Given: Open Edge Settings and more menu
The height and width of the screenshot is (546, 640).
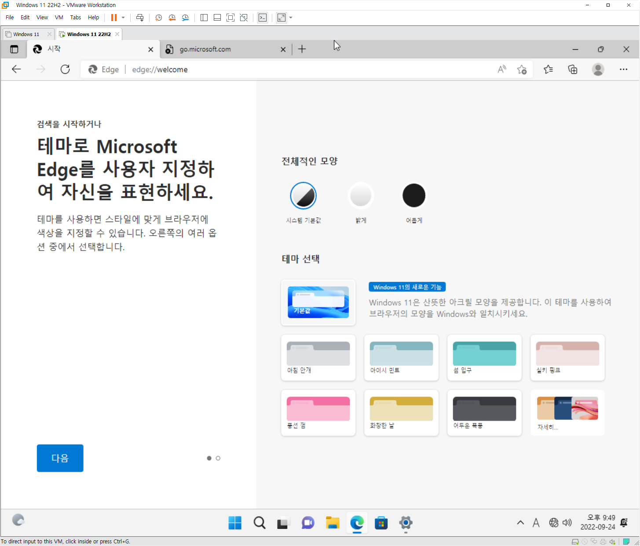Looking at the screenshot, I should (x=623, y=69).
